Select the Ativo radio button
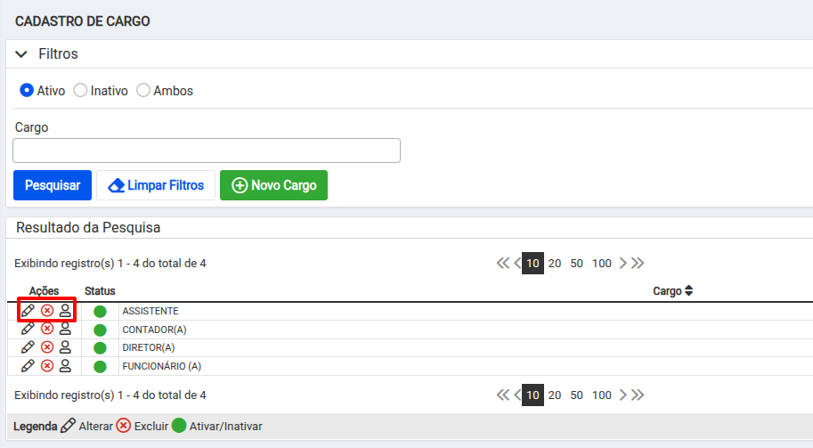The image size is (813, 448). pos(27,90)
